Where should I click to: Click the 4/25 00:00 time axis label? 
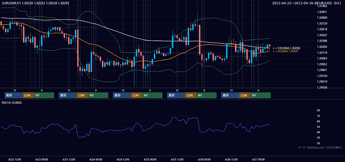coord(150,160)
